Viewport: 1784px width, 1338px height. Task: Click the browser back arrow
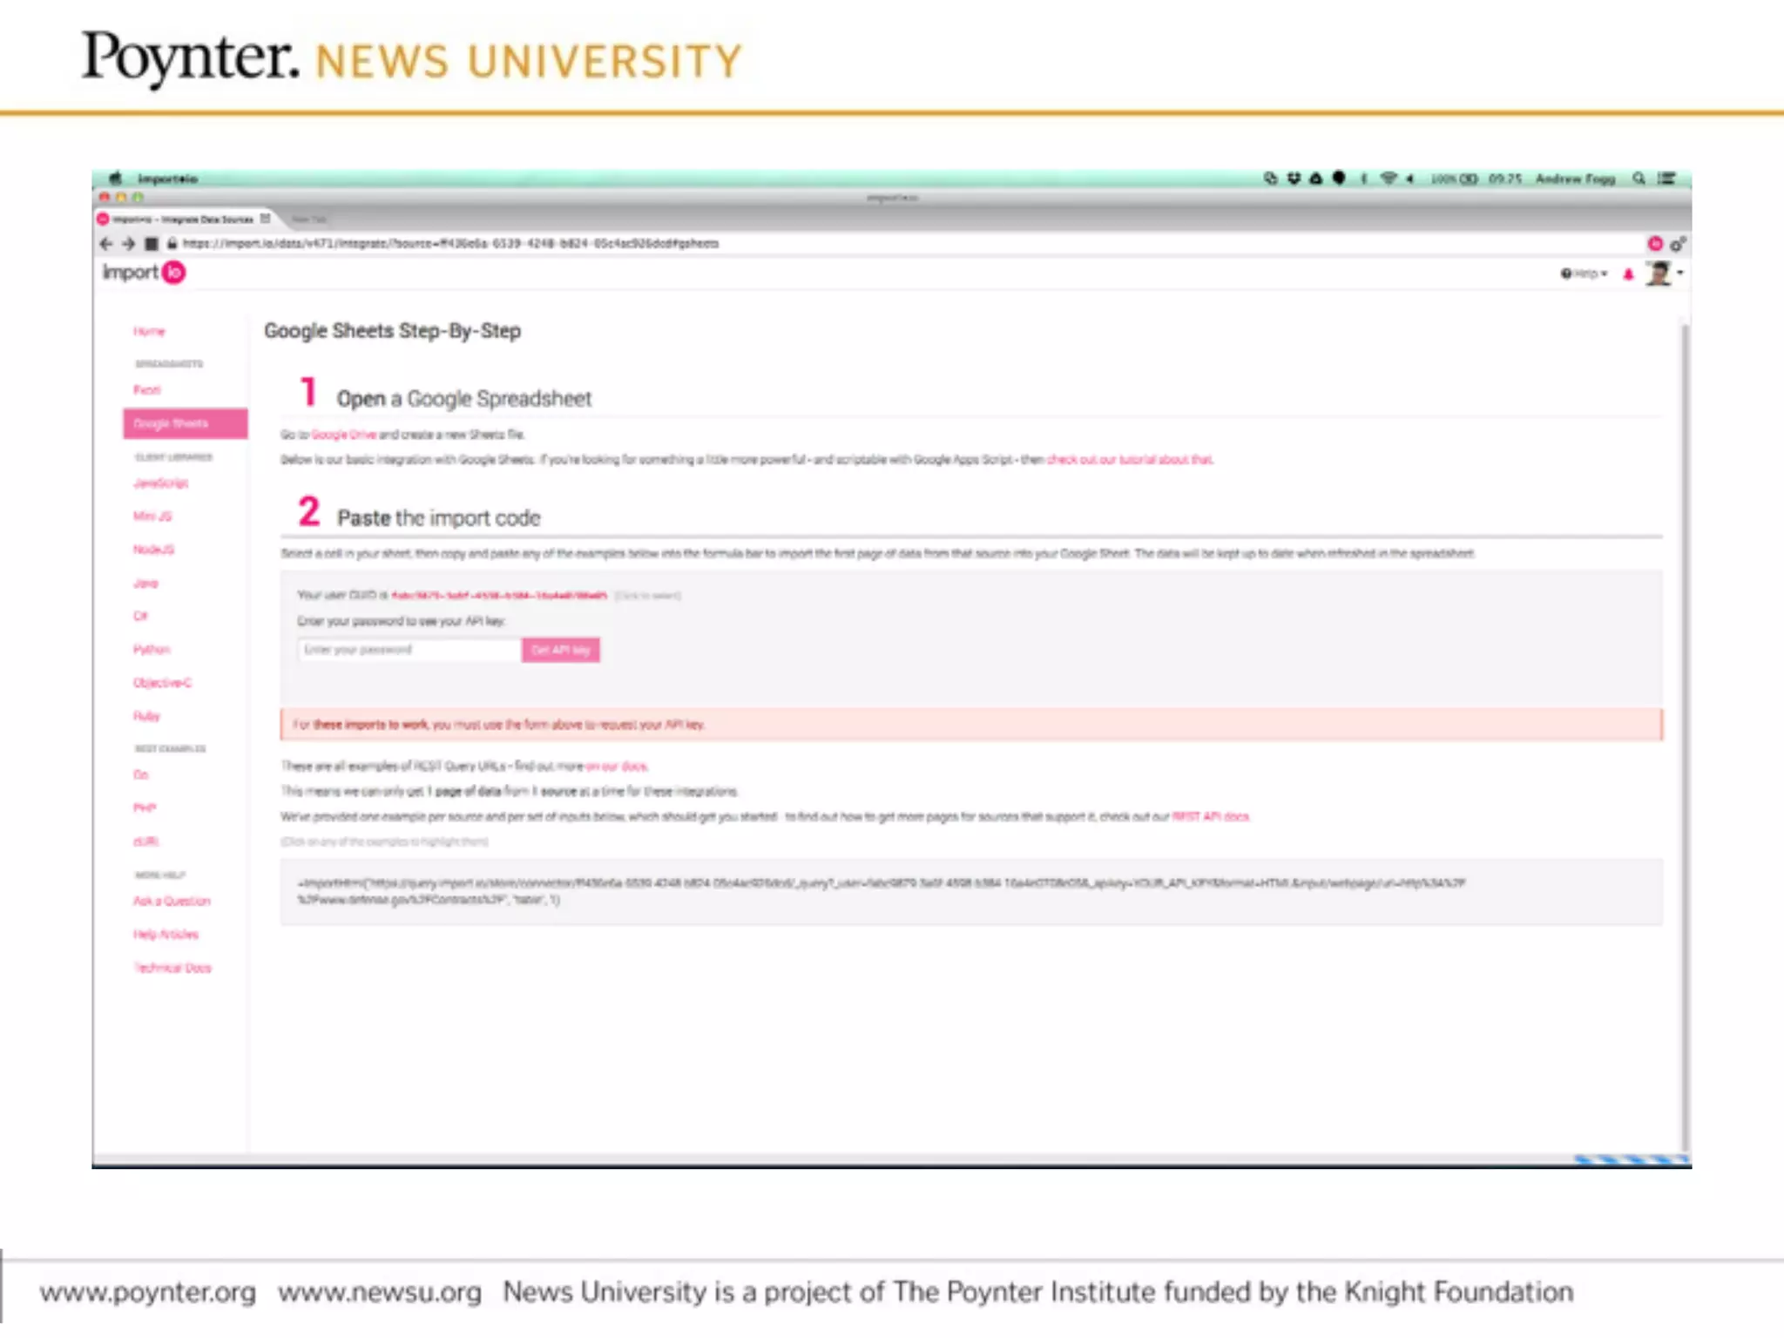click(106, 244)
